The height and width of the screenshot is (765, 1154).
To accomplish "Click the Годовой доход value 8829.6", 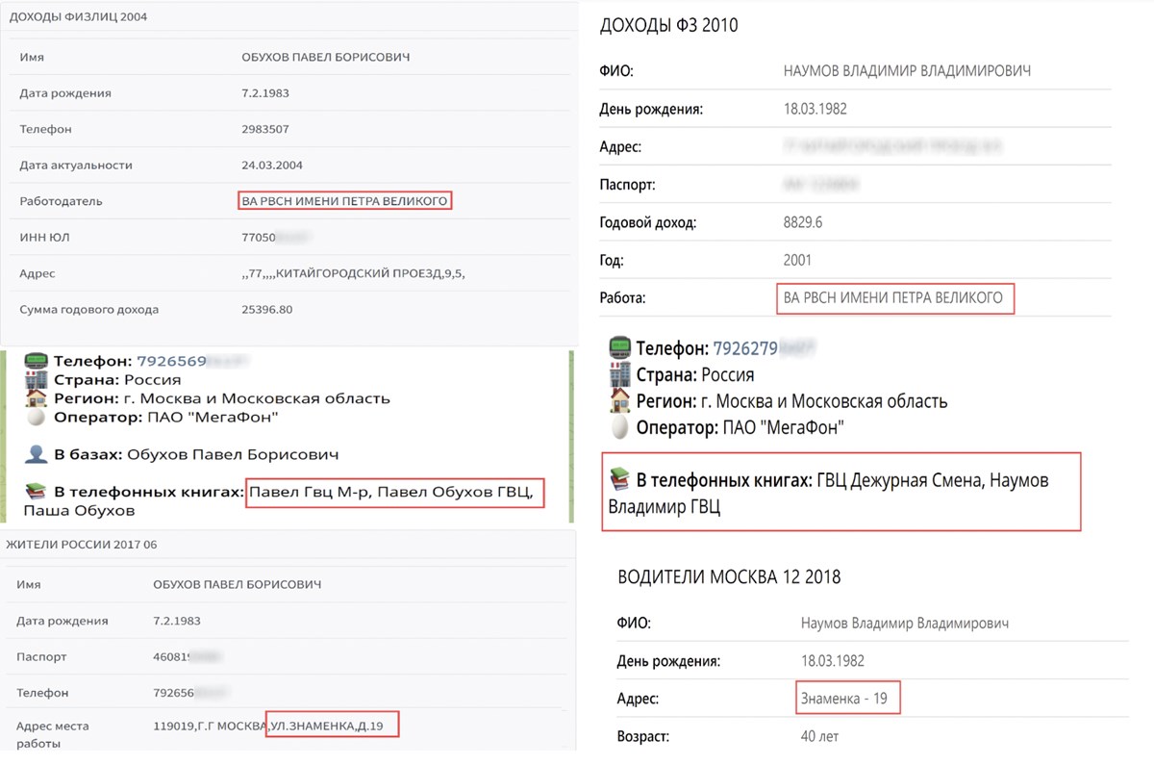I will (803, 222).
